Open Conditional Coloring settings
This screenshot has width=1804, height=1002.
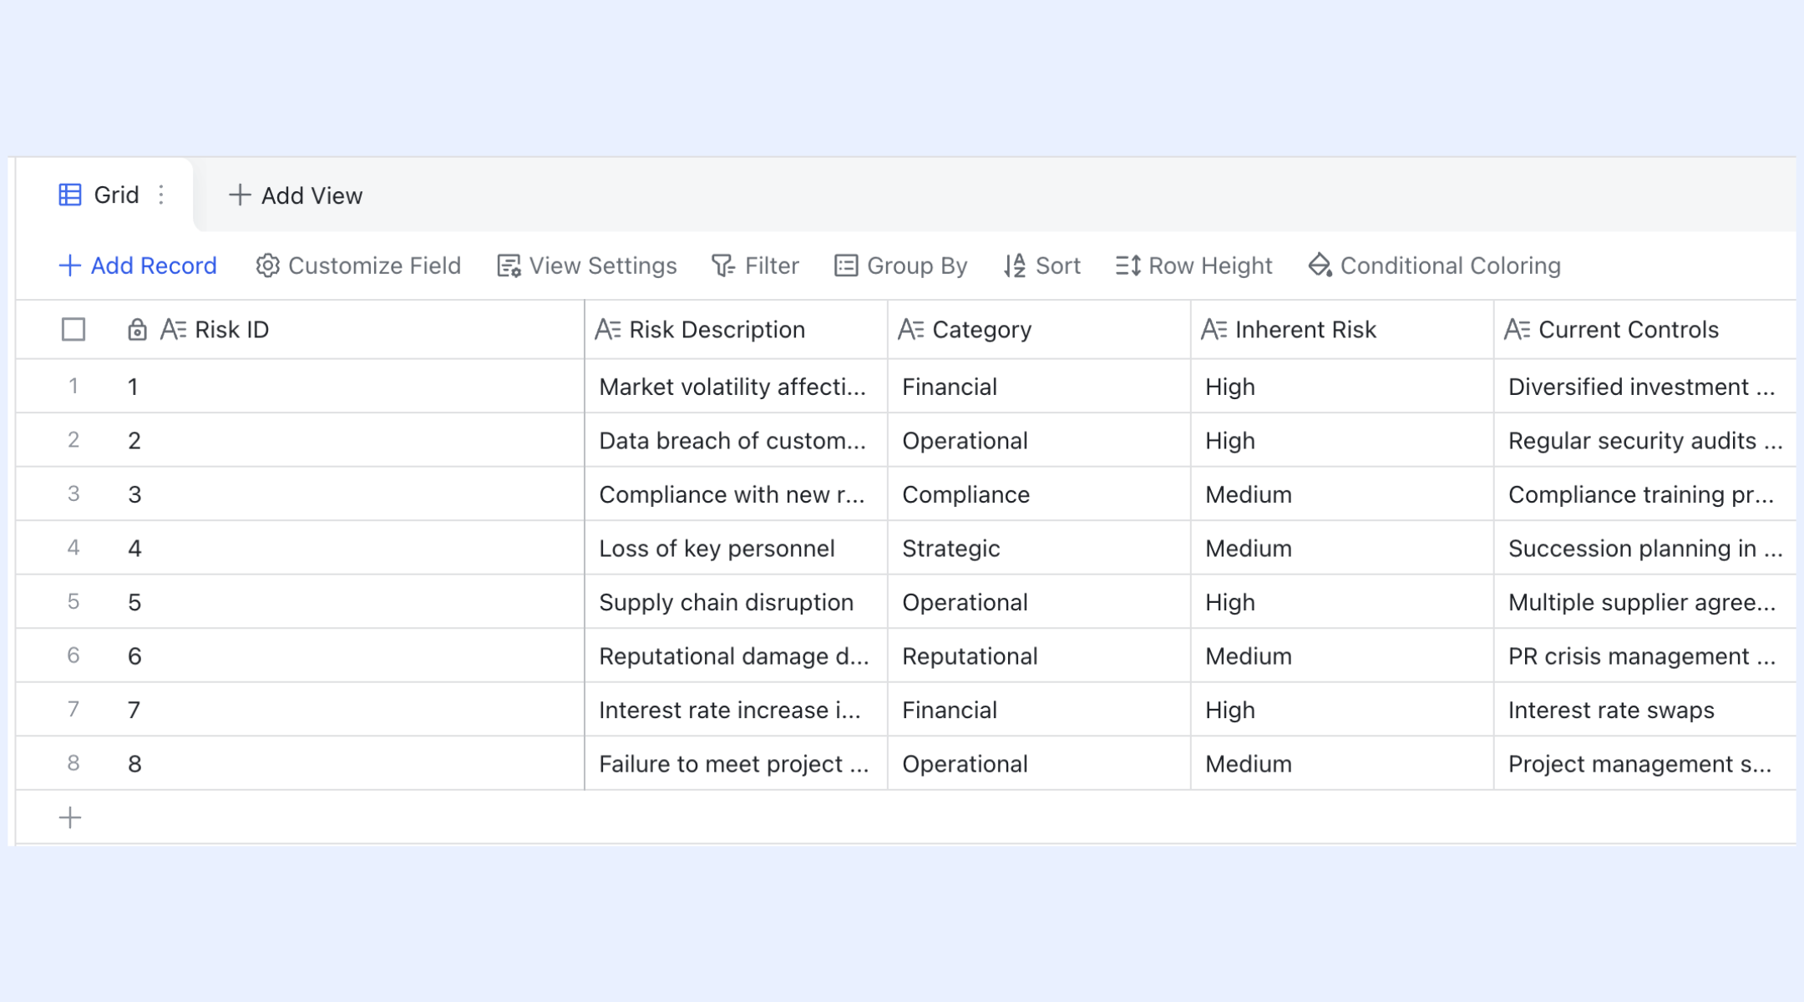click(1435, 266)
